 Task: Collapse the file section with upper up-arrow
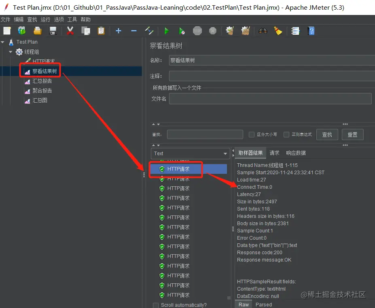click(154, 124)
